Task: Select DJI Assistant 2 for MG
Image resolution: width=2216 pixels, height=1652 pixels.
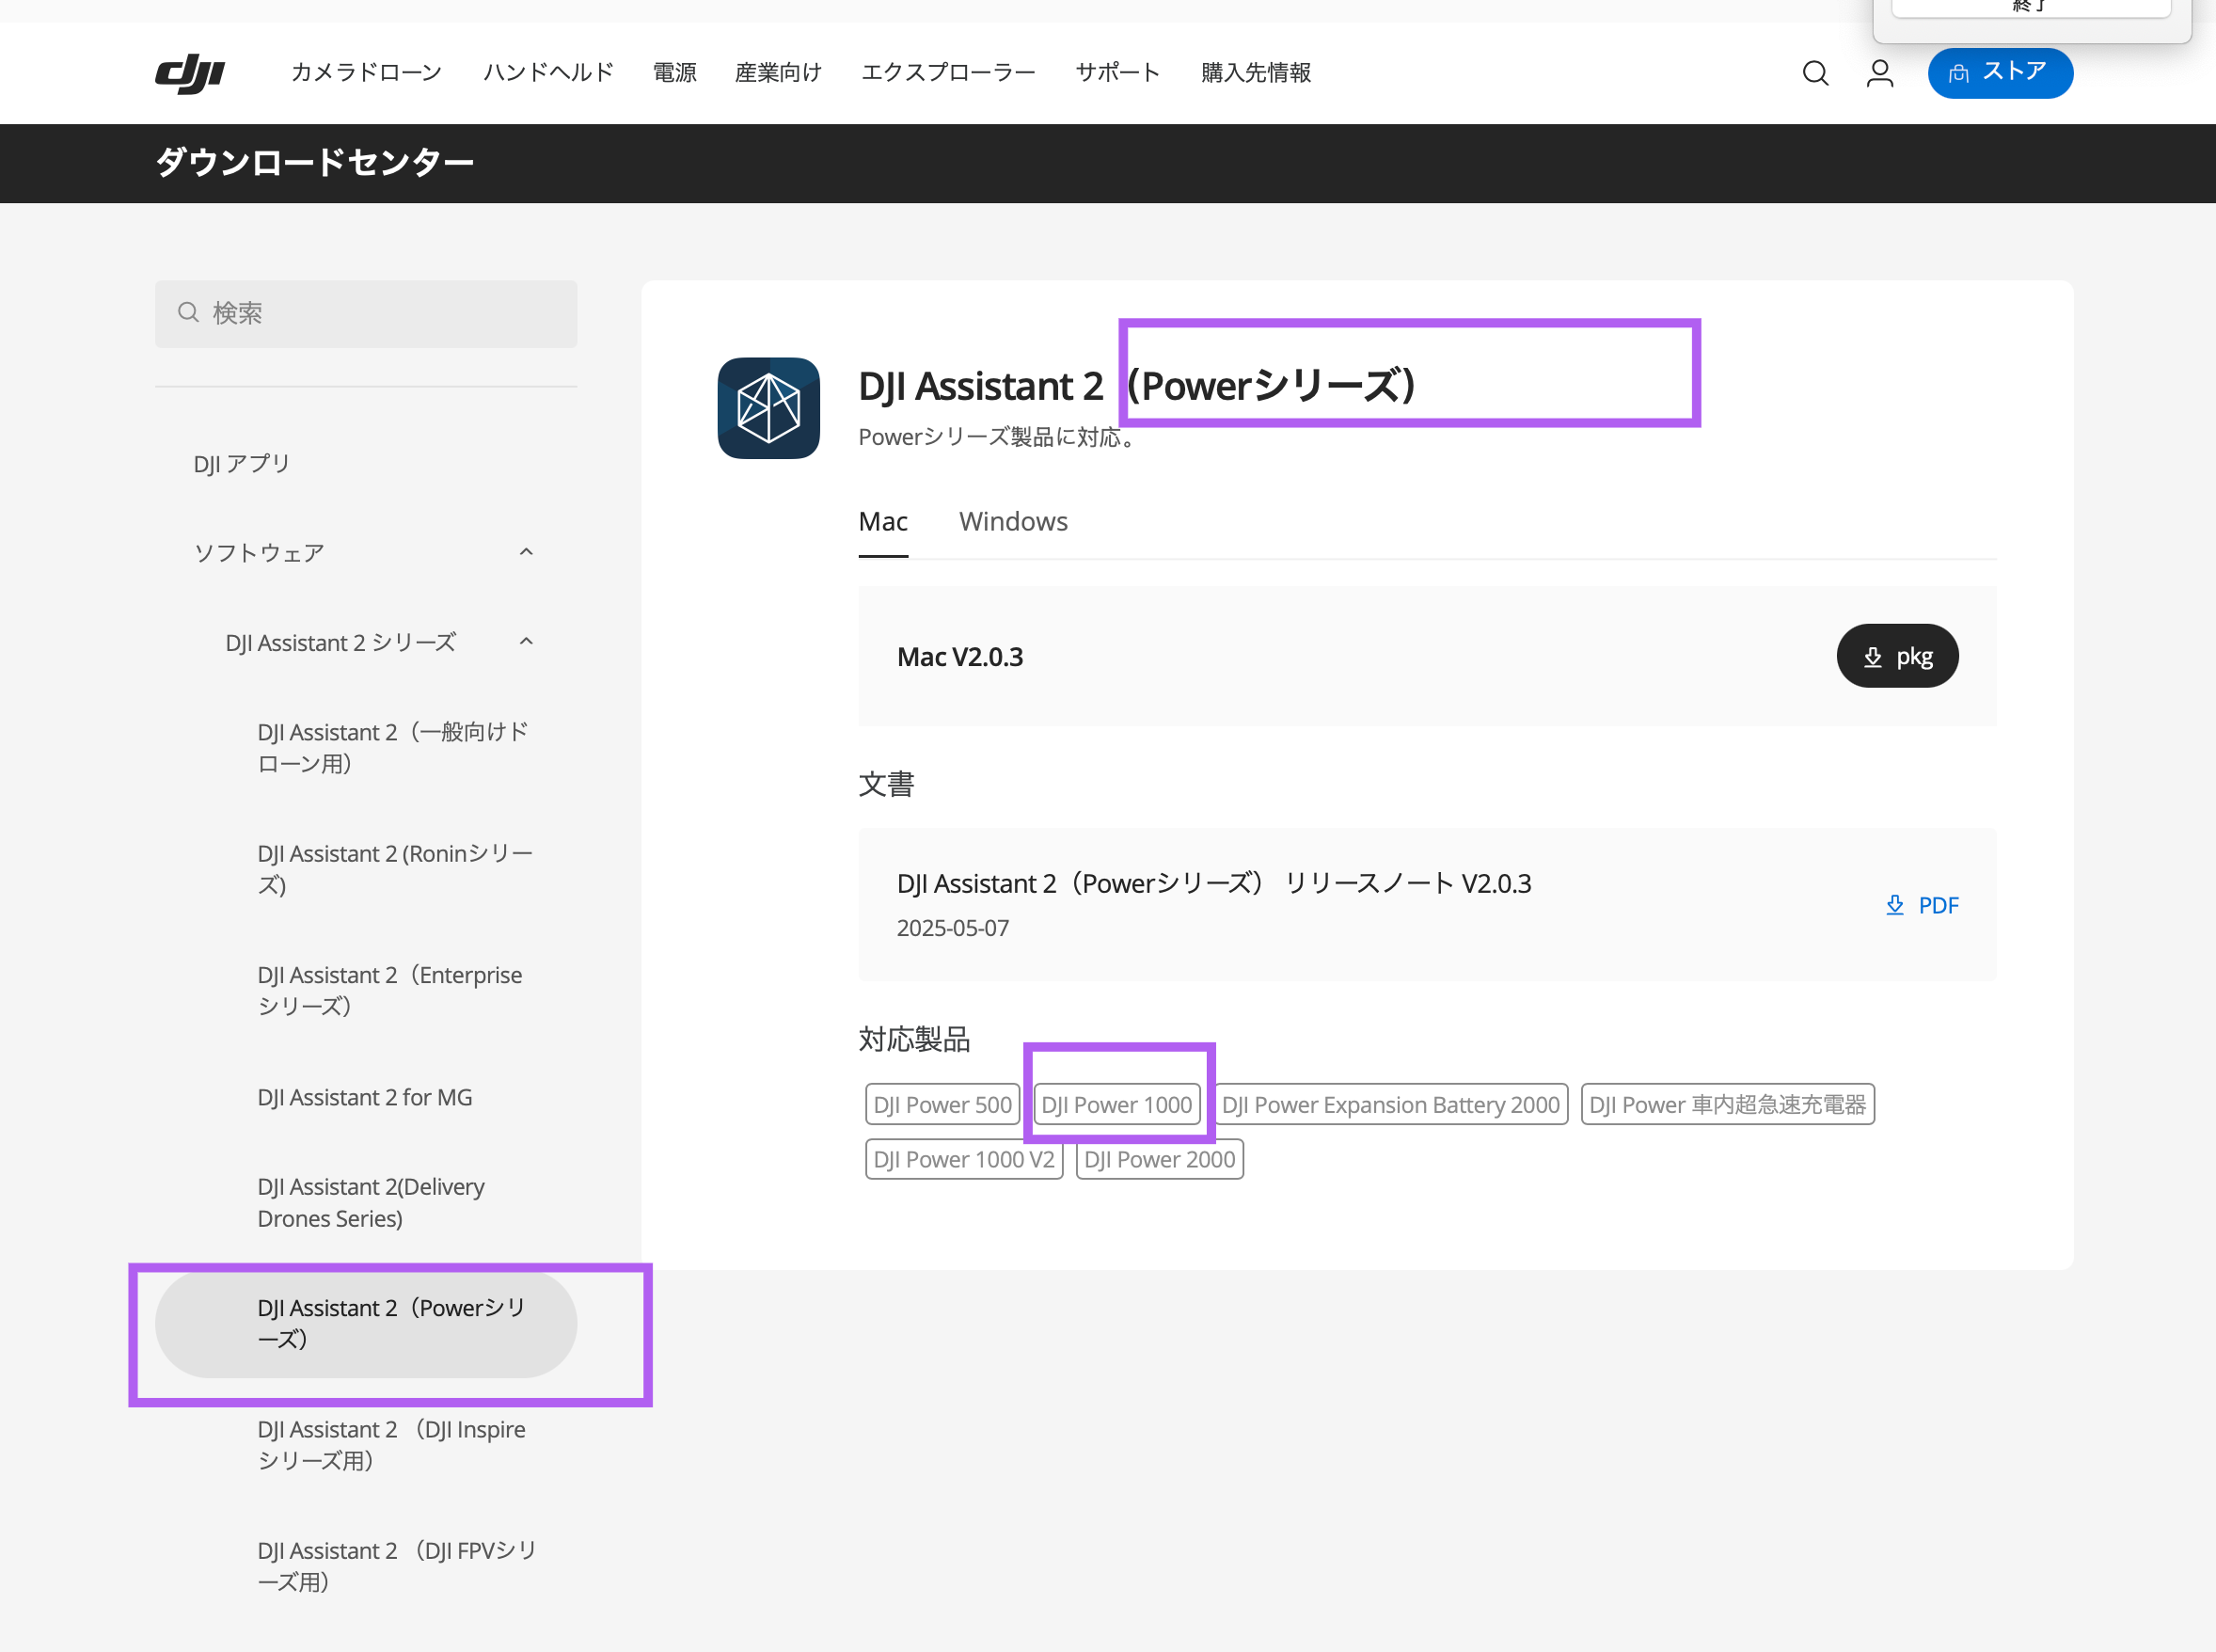Action: click(365, 1097)
